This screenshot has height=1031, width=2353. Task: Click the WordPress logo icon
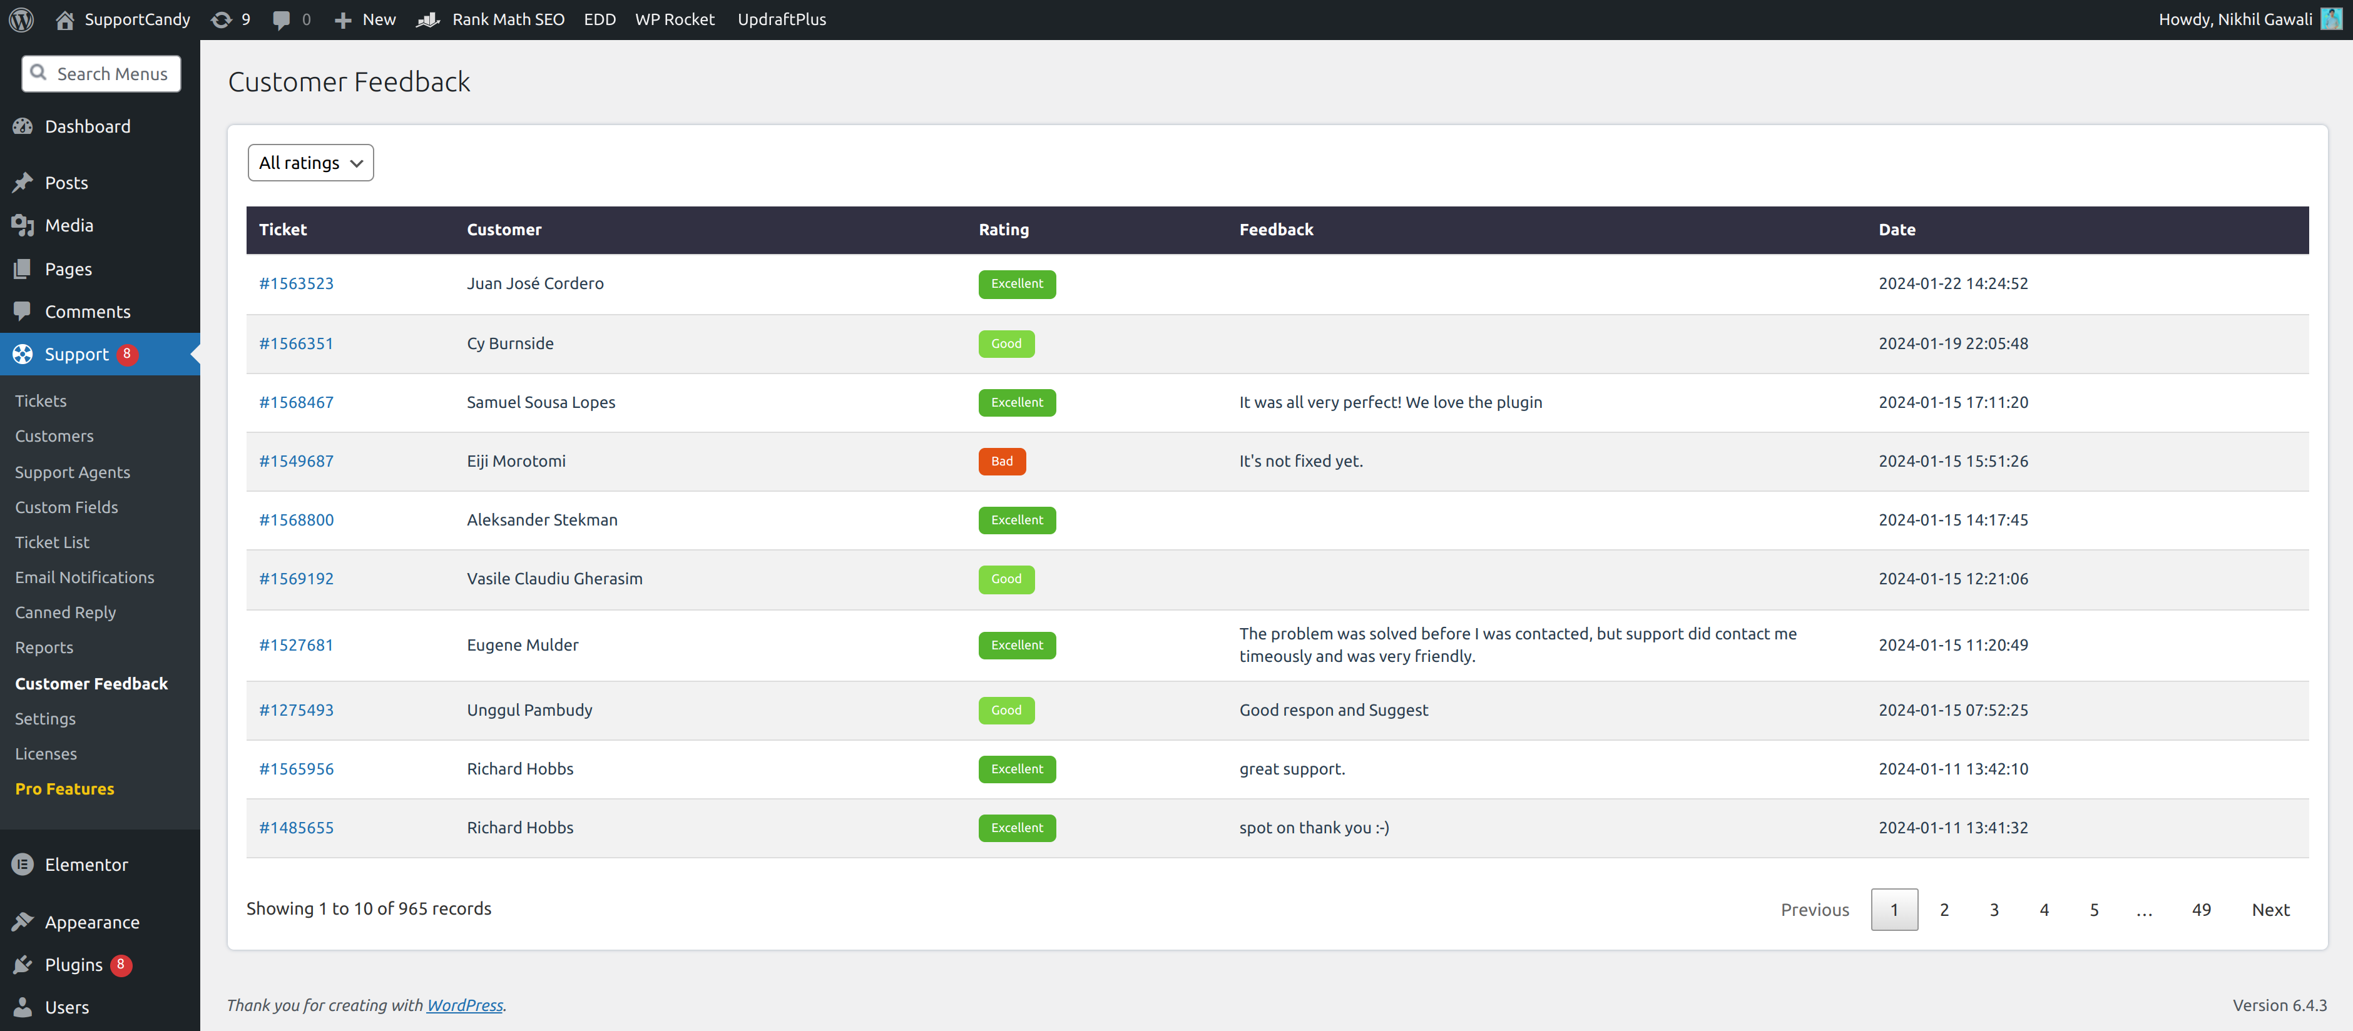(27, 18)
